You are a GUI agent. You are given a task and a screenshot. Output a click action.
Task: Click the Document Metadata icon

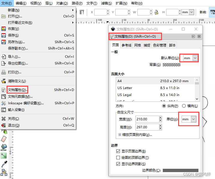[3, 97]
